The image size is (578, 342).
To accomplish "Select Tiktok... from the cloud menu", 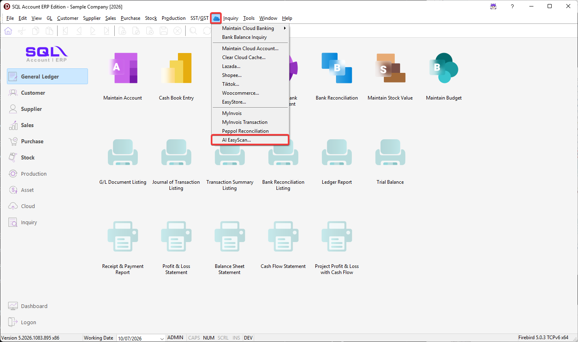I will point(250,84).
